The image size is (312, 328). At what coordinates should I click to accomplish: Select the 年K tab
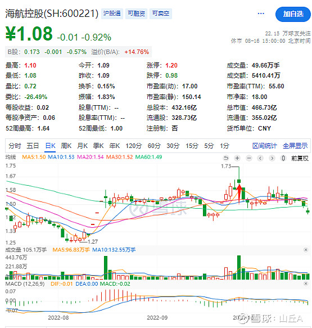pos(114,146)
